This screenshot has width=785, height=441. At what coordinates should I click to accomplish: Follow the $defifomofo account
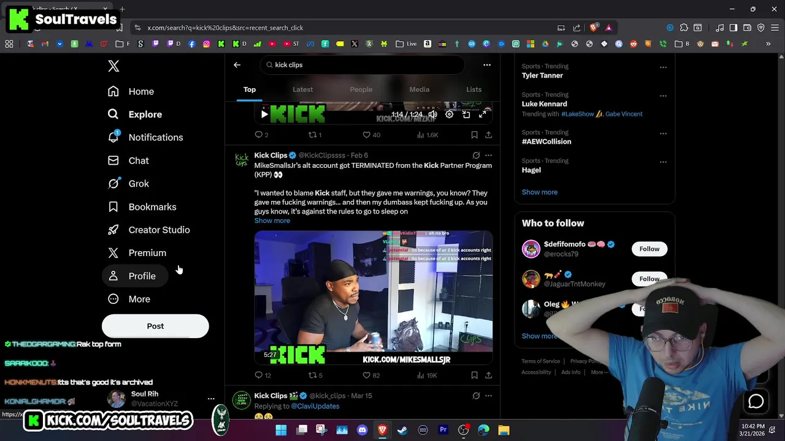(x=649, y=249)
